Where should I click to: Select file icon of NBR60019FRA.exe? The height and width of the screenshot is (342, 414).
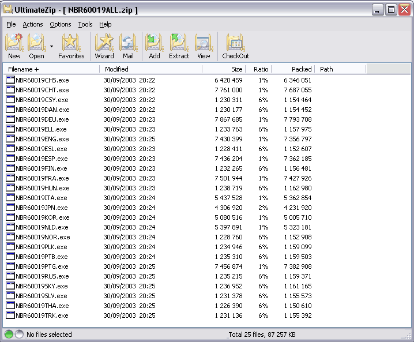10,178
